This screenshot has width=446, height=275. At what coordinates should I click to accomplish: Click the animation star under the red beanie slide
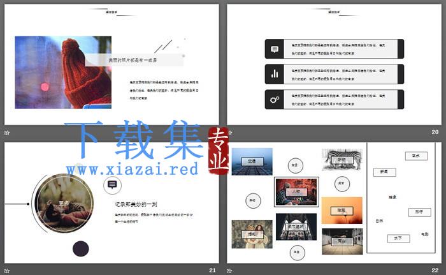point(7,133)
